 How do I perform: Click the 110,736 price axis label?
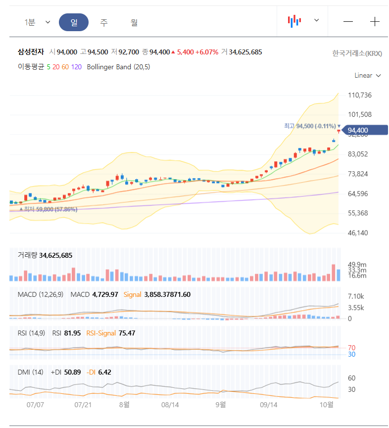coord(360,95)
